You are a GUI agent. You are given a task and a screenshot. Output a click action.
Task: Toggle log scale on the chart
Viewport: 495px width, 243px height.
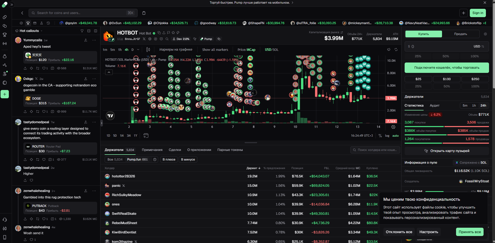click(387, 136)
